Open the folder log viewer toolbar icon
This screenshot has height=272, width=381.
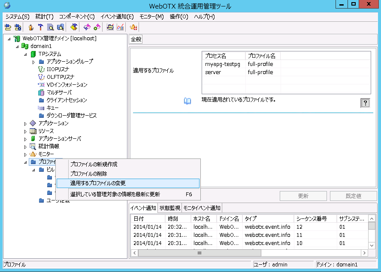(x=110, y=27)
